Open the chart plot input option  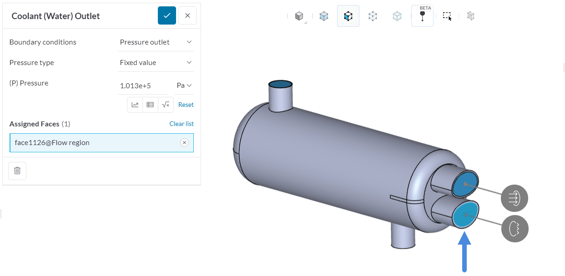pyautogui.click(x=135, y=105)
